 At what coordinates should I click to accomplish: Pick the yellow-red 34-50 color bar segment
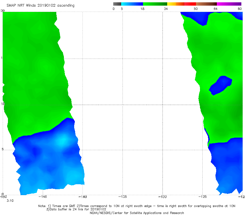[181, 4]
